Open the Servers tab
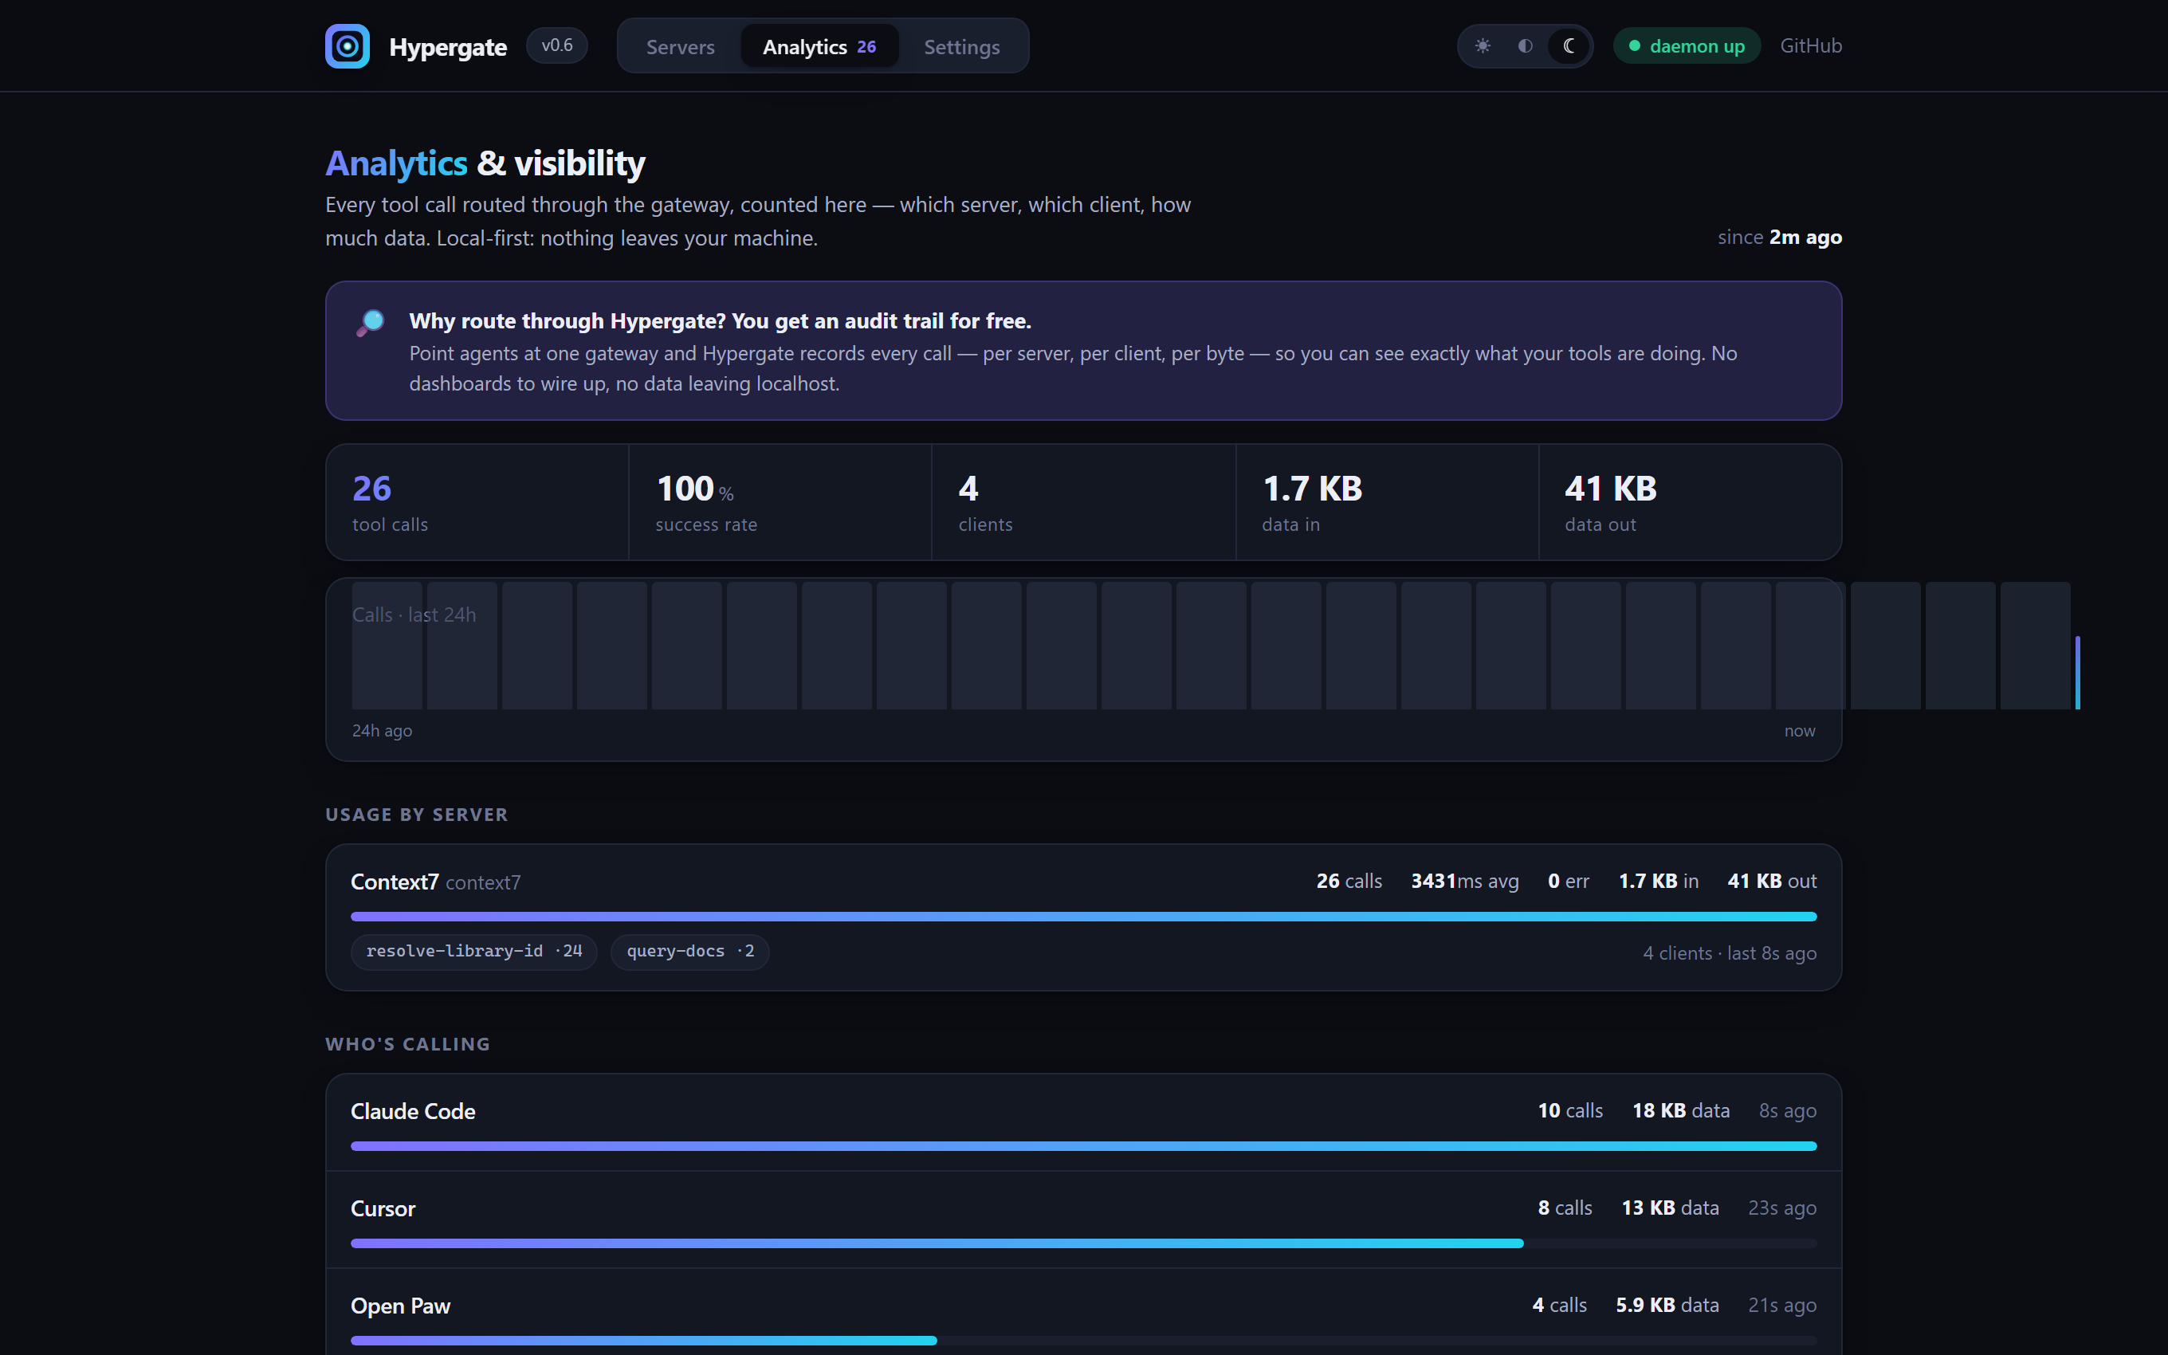This screenshot has width=2168, height=1355. click(680, 46)
